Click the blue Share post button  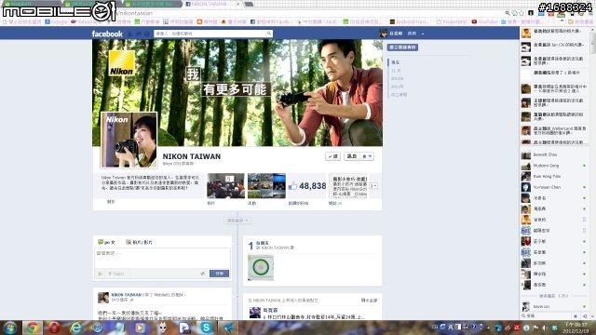220,274
